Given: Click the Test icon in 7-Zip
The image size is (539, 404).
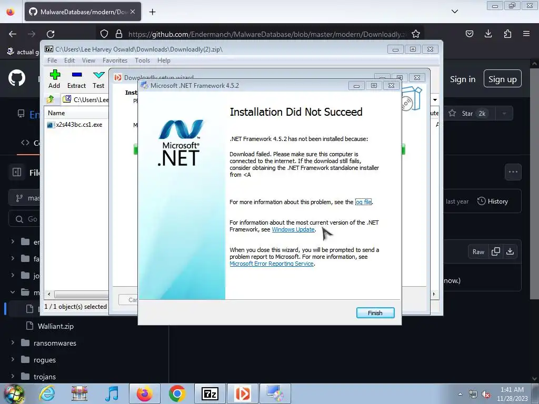Looking at the screenshot, I should pyautogui.click(x=98, y=79).
